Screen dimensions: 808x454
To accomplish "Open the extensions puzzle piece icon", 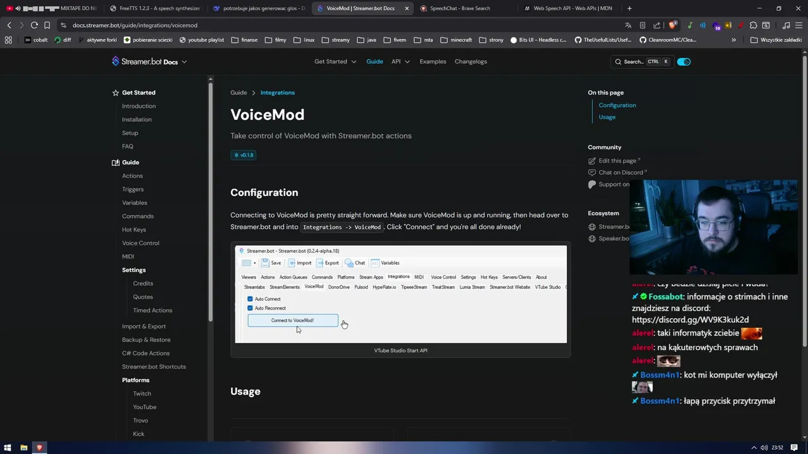I will click(753, 25).
